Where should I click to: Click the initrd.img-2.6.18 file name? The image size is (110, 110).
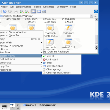[69, 20]
